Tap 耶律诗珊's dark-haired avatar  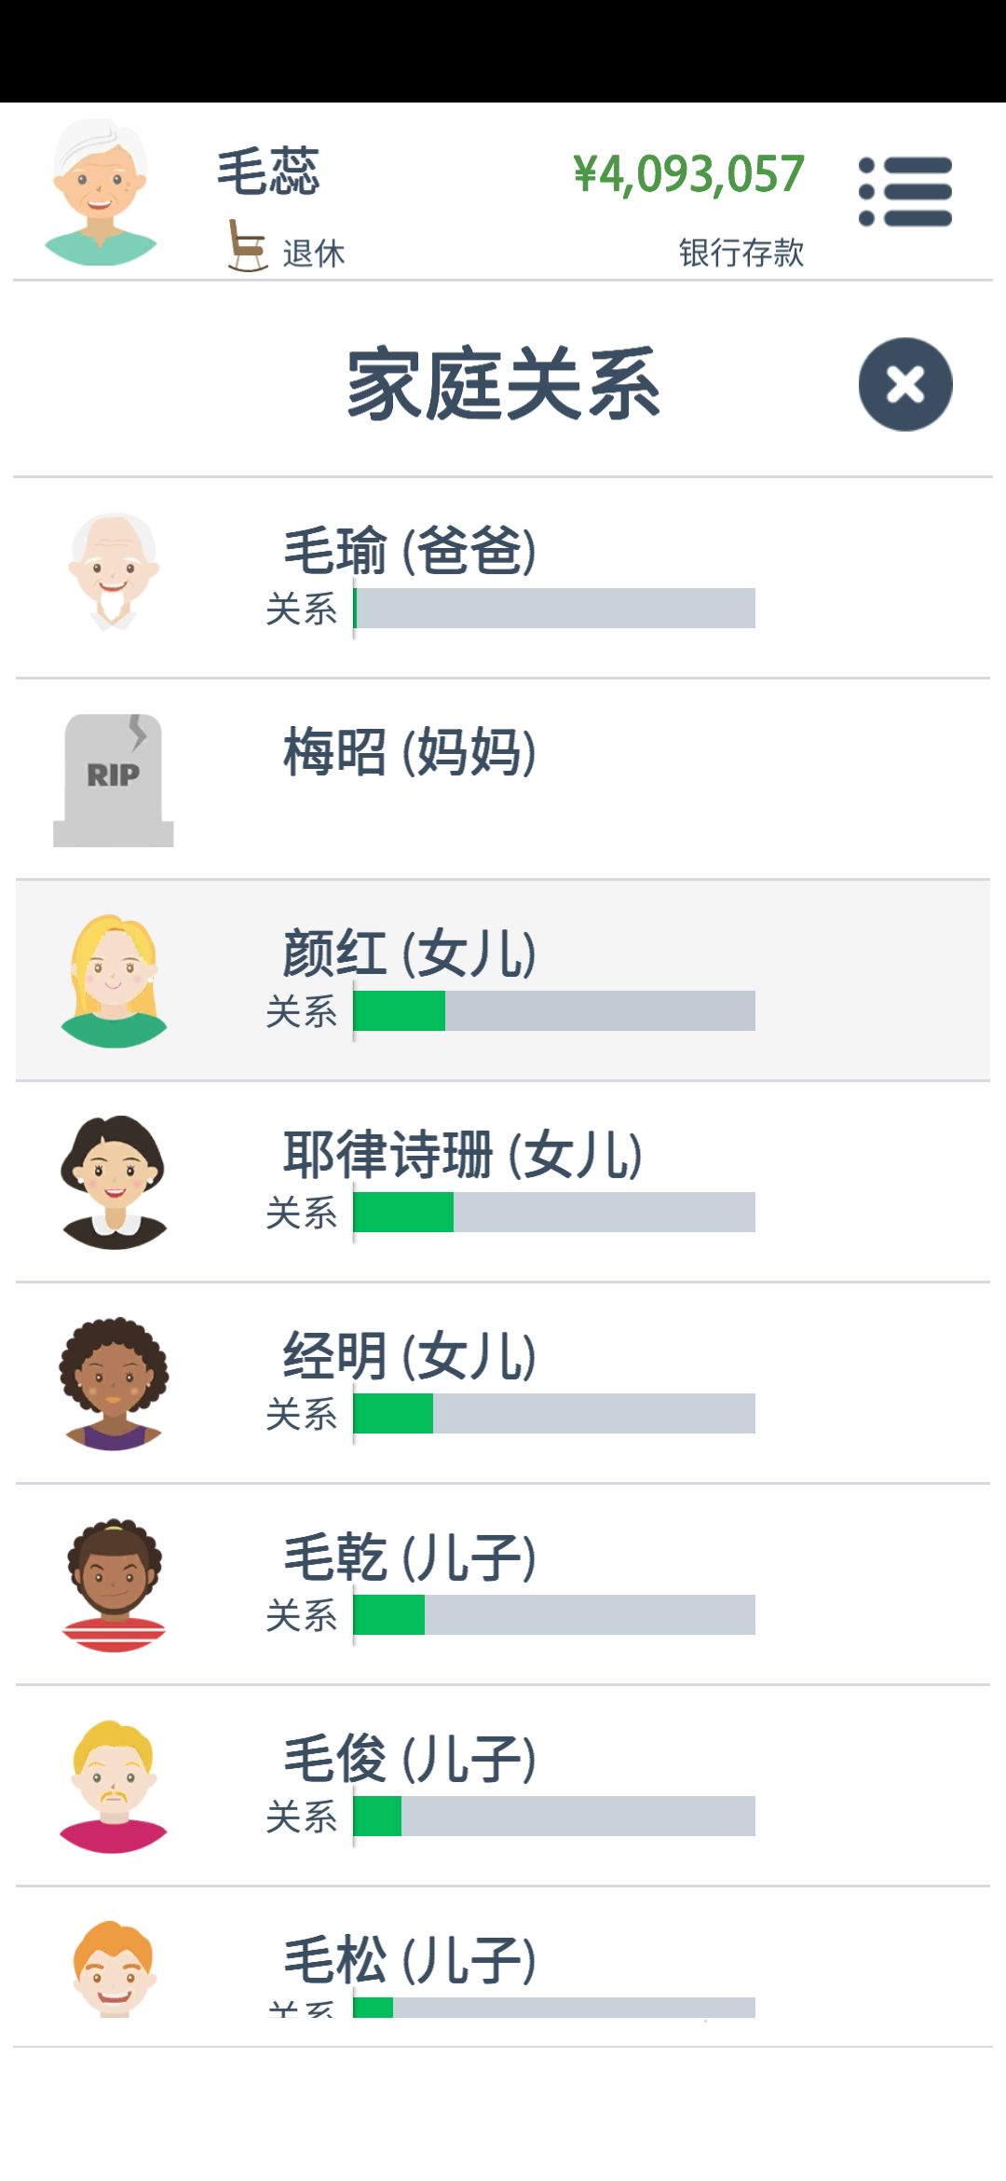(x=114, y=1182)
